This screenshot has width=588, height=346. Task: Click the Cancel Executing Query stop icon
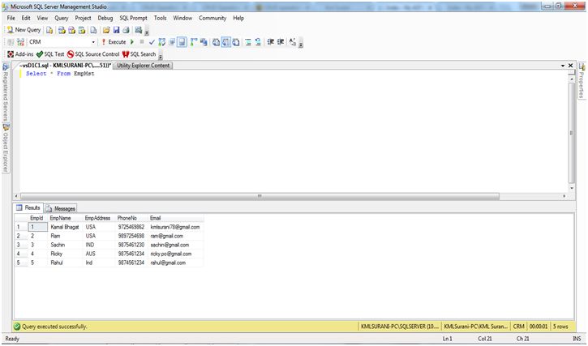(x=141, y=42)
